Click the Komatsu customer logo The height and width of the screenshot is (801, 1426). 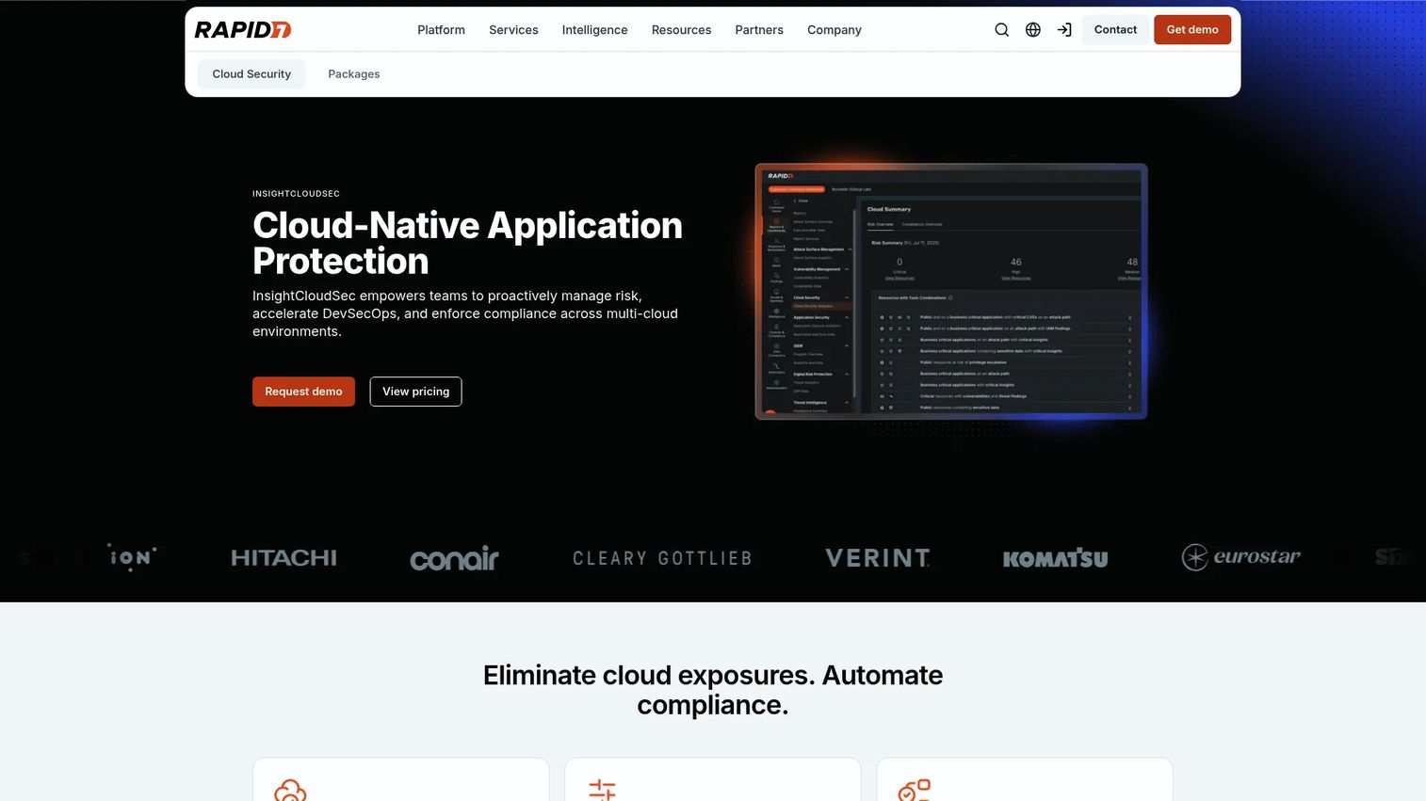pos(1055,558)
